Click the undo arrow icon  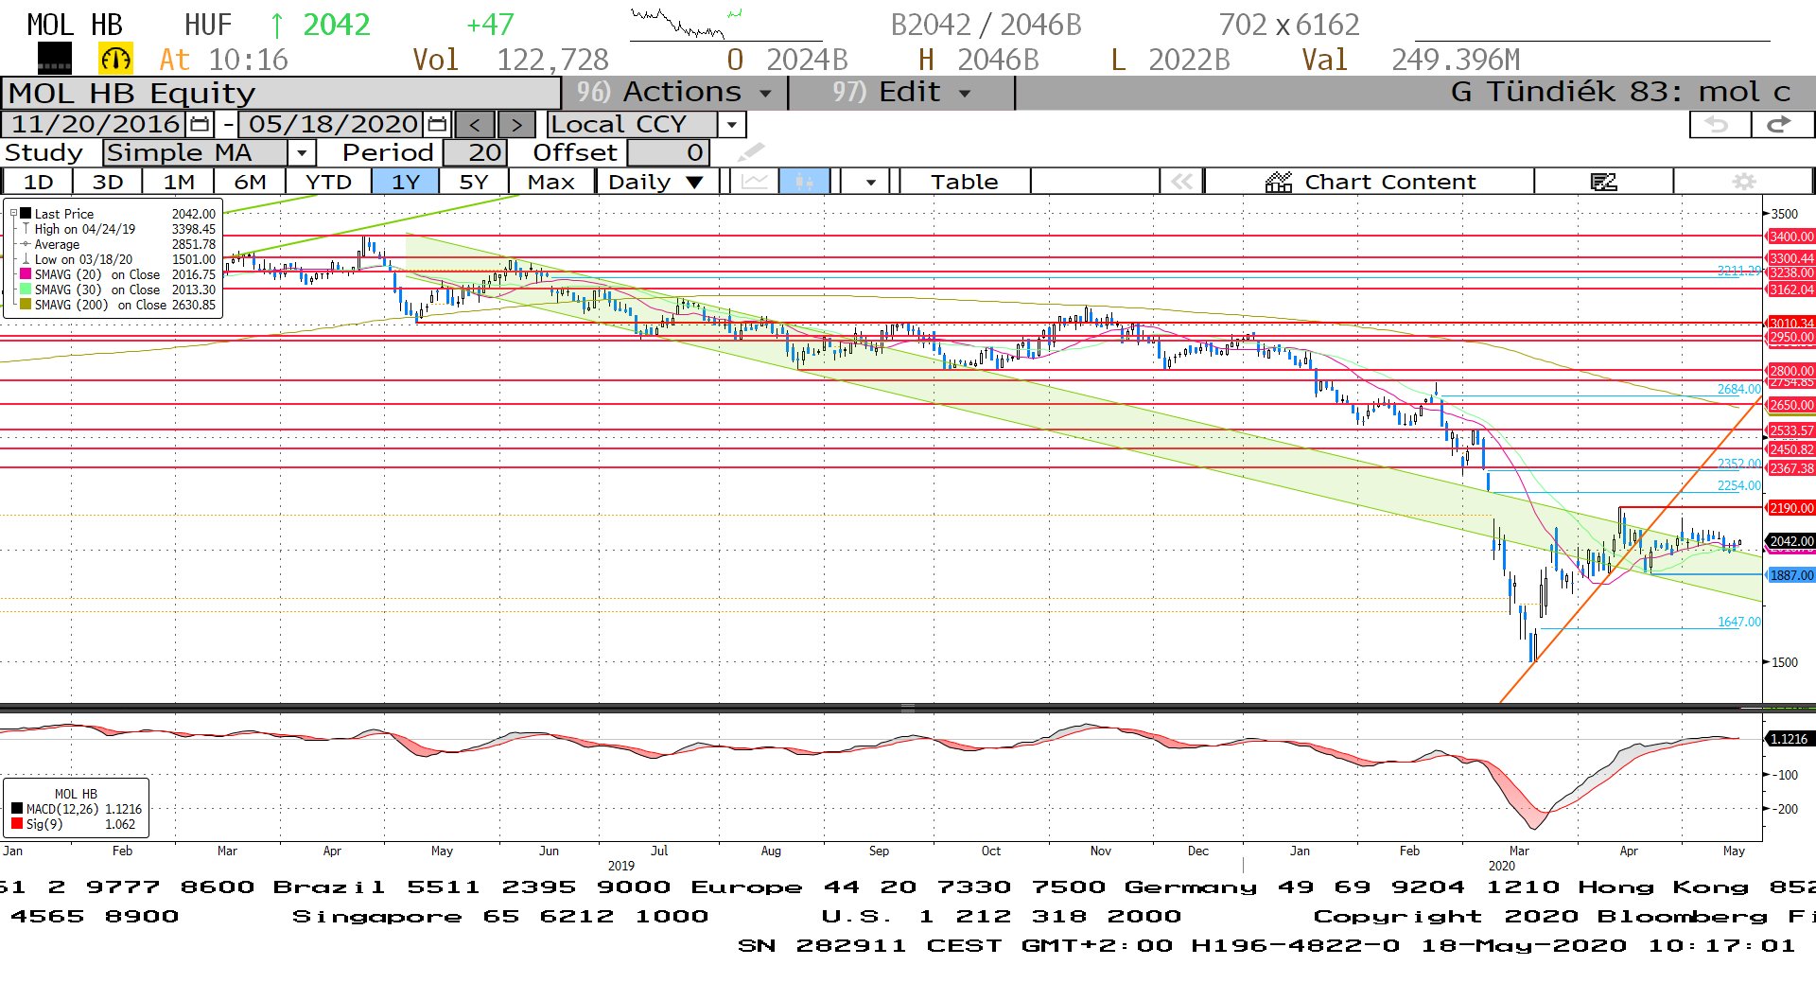pos(1719,124)
